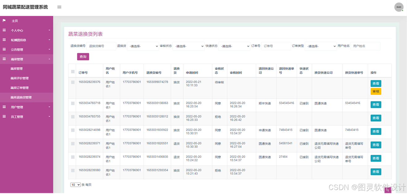
Task: Click the 同城蔬菜配送管理系统 title
Action: [25, 7]
